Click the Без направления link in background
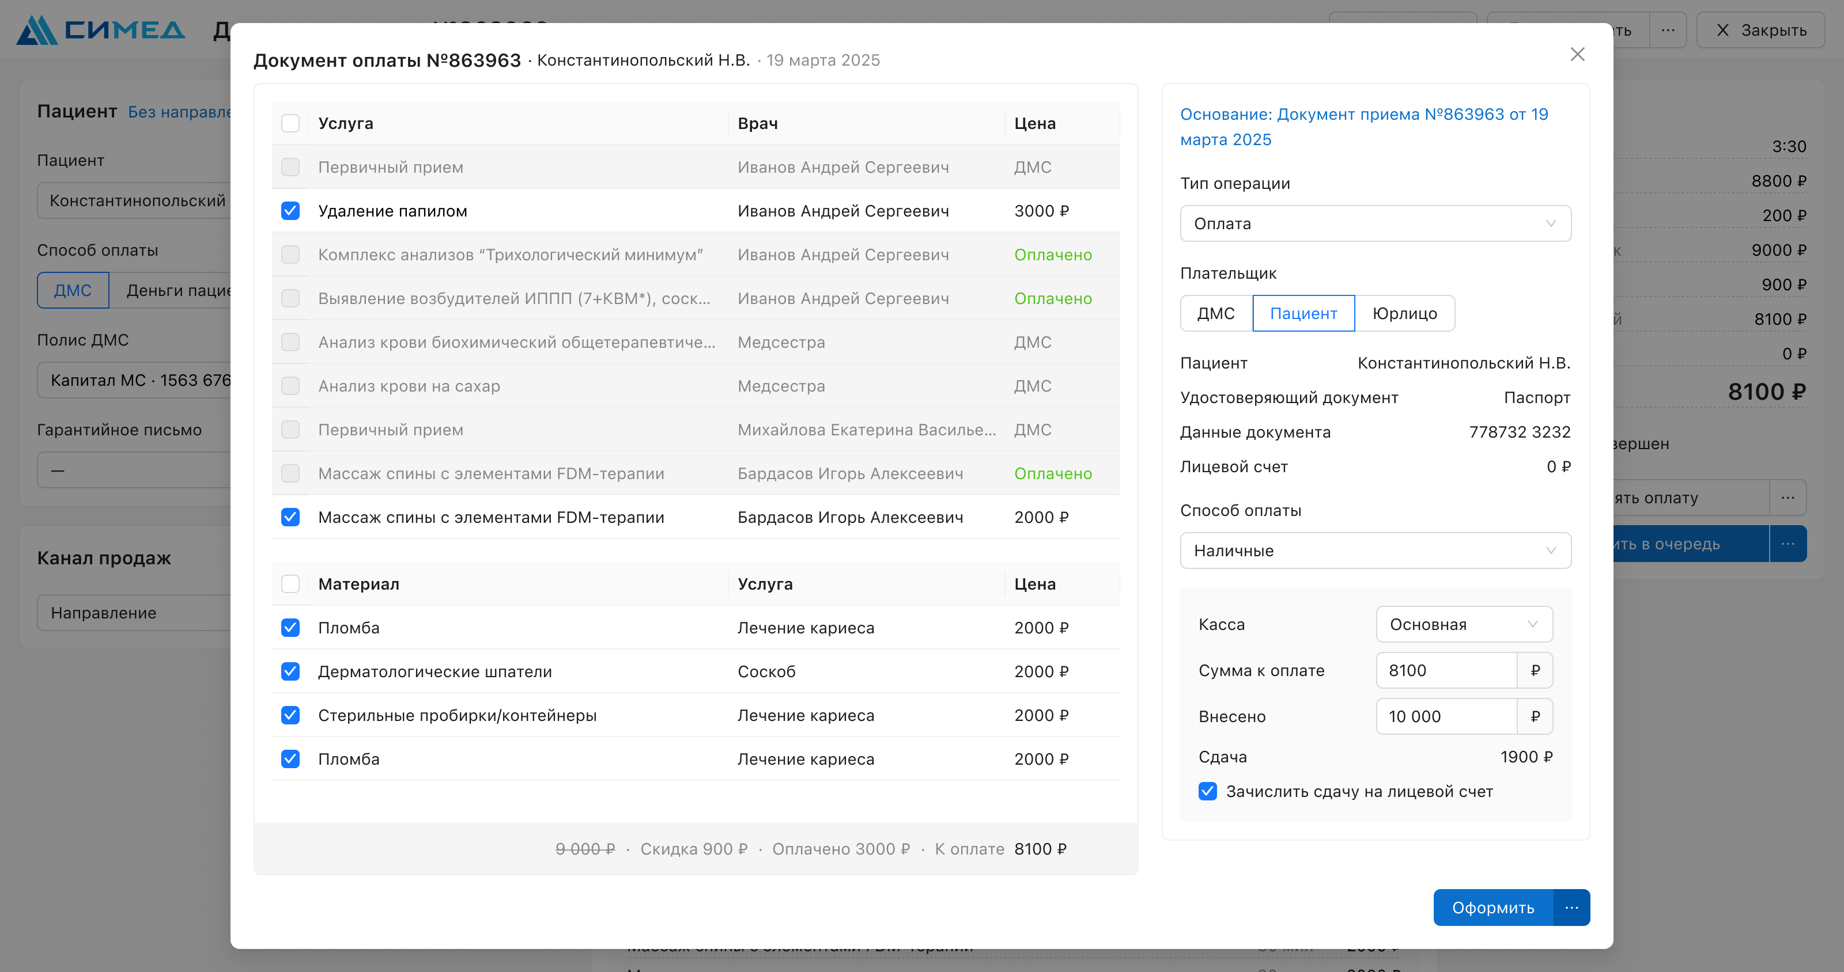Screen dimensions: 1844x972 (180, 112)
